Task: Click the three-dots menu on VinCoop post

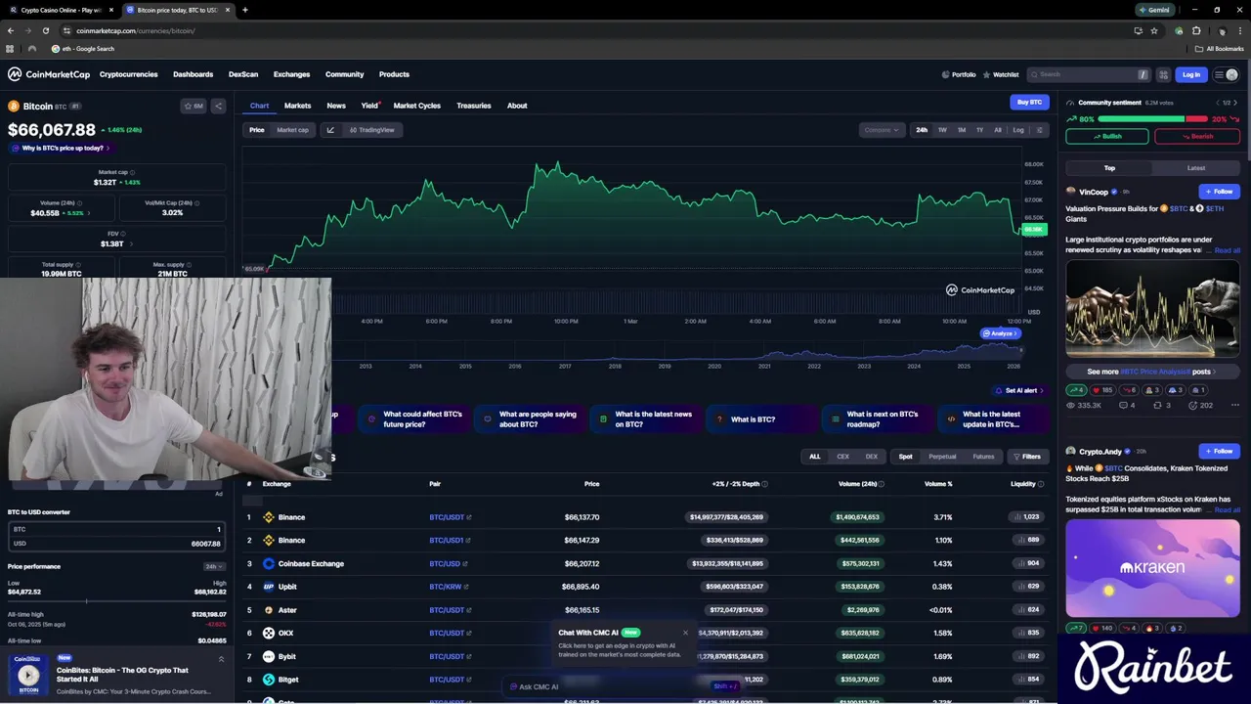Action: 1235,405
